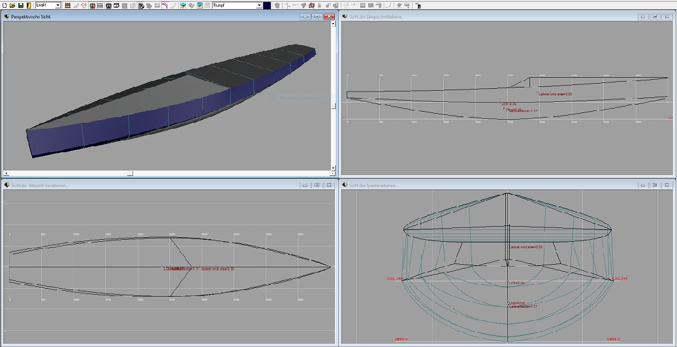
Task: Maximize the Sicht der Längsschnittebene window
Action: [655, 16]
